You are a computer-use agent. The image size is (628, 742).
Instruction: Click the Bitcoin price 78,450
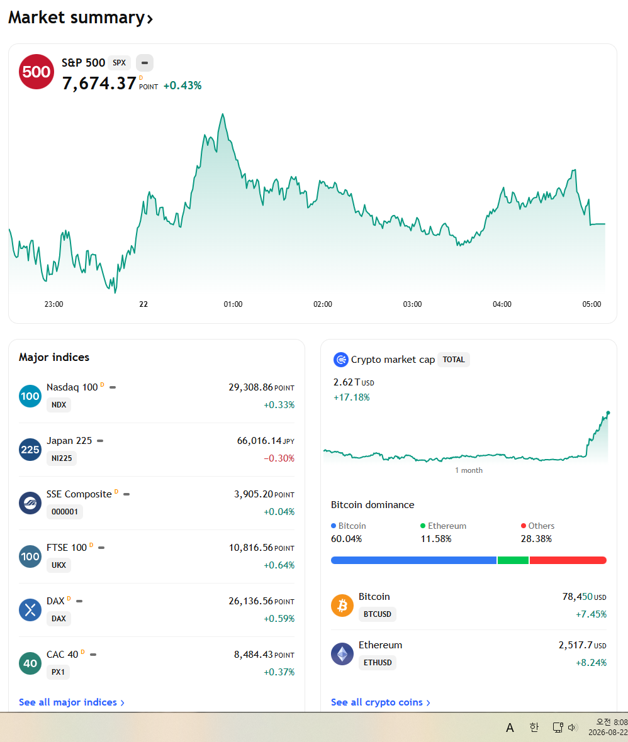tap(577, 597)
